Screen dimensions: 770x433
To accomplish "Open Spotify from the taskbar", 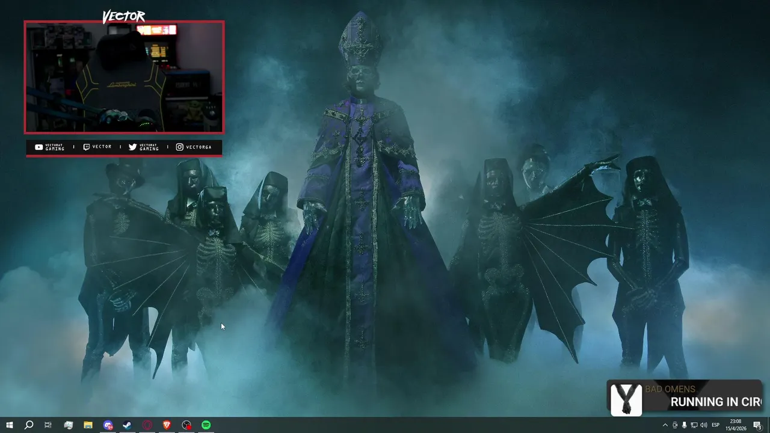I will 206,425.
